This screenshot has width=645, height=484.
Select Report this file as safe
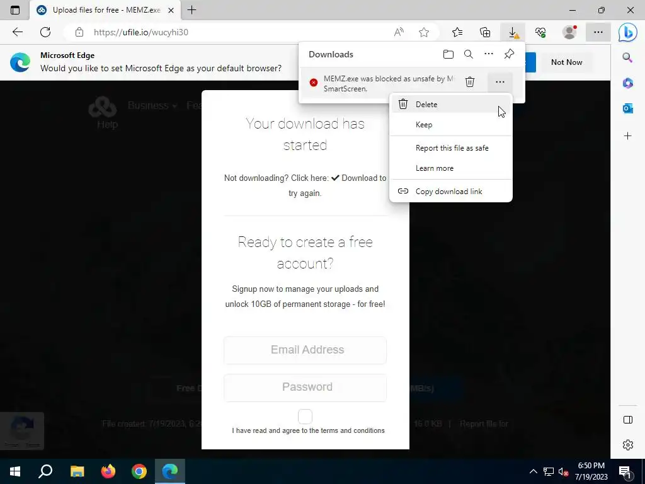[x=450, y=148]
